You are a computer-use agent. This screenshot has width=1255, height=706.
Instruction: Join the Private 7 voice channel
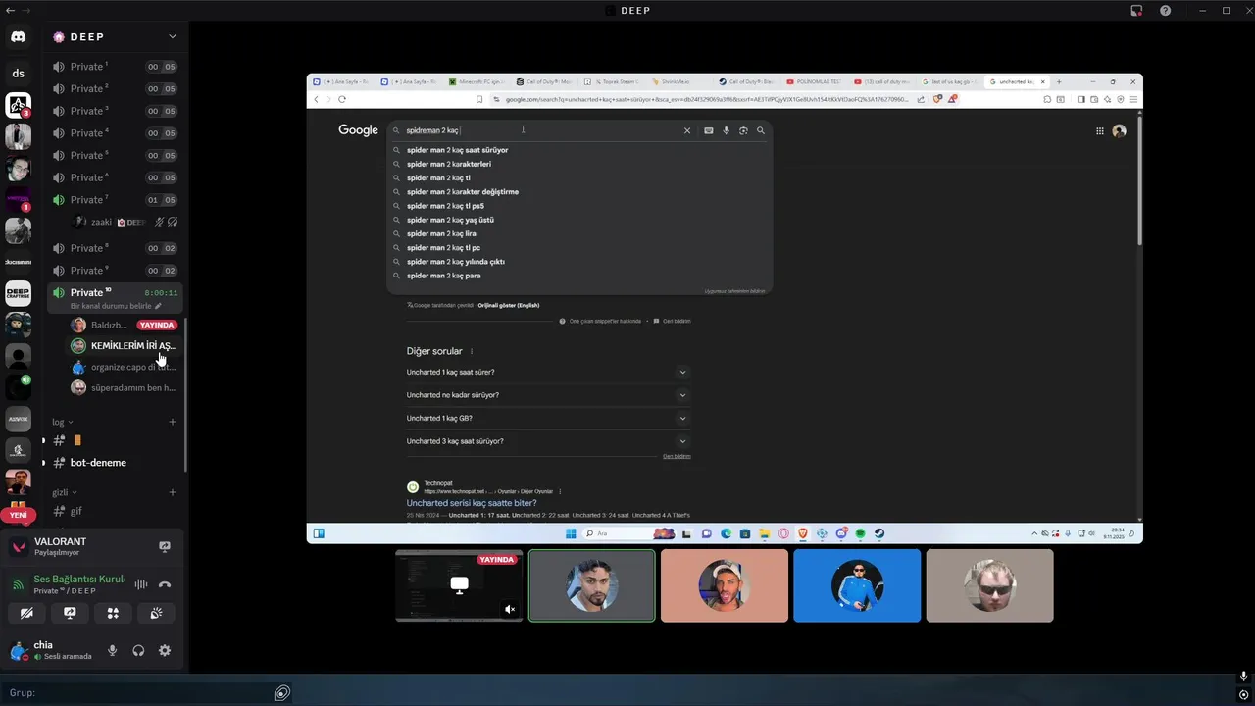[x=113, y=200]
